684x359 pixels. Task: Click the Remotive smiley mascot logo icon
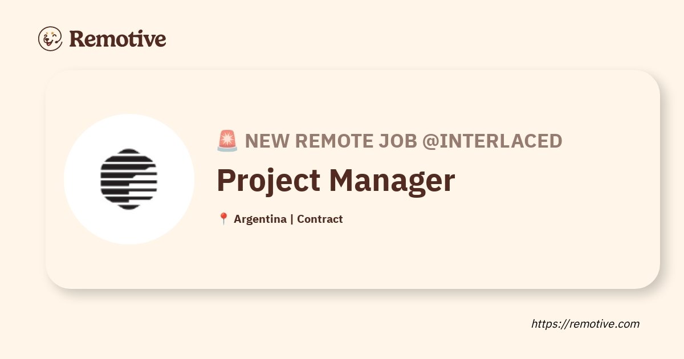(x=50, y=39)
